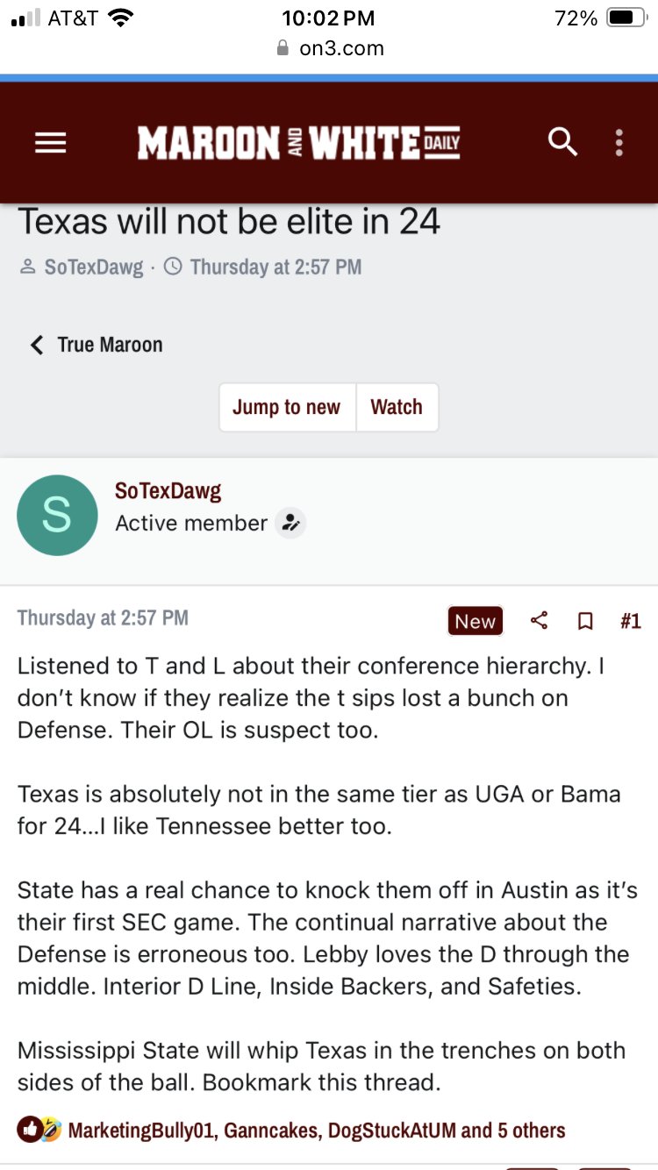Tap the search magnifier icon
Screen dimensions: 658x1170
562,142
